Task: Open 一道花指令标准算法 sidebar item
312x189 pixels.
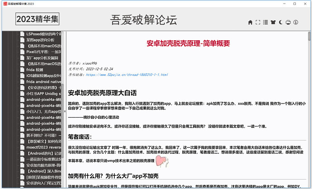Action: 44,158
